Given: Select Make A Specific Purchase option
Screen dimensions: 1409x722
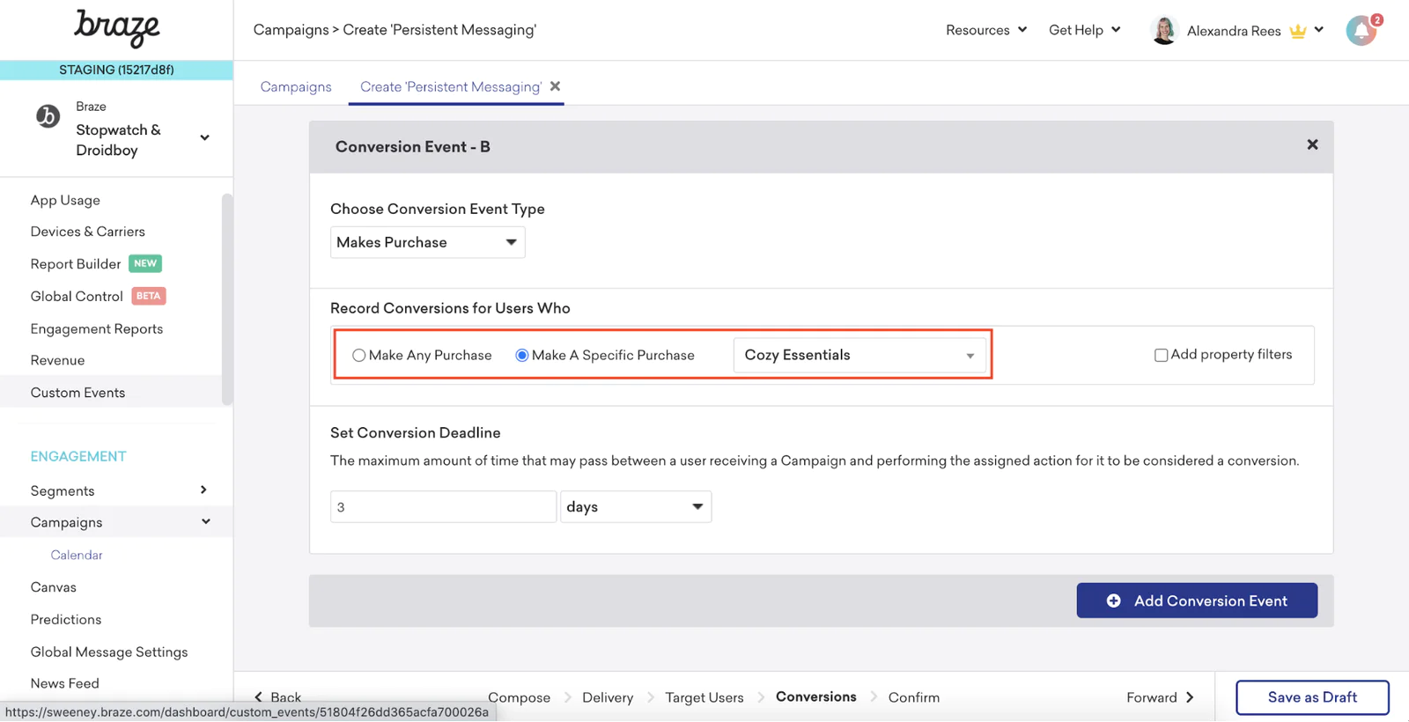Looking at the screenshot, I should [522, 356].
